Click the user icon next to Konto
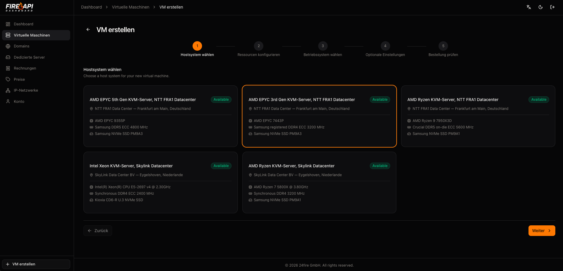 pyautogui.click(x=8, y=101)
